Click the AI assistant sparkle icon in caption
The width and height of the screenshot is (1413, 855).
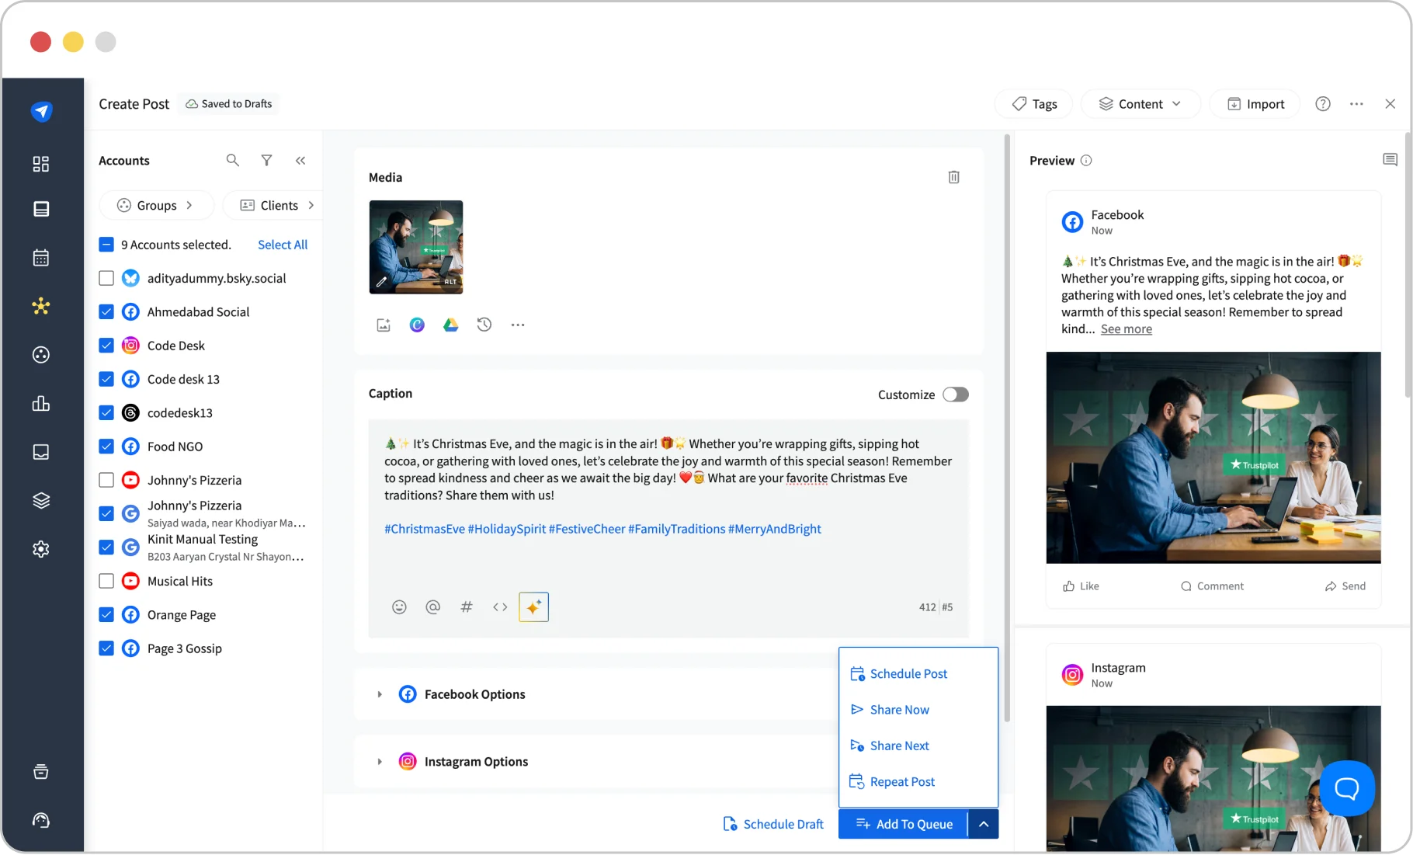click(x=533, y=607)
